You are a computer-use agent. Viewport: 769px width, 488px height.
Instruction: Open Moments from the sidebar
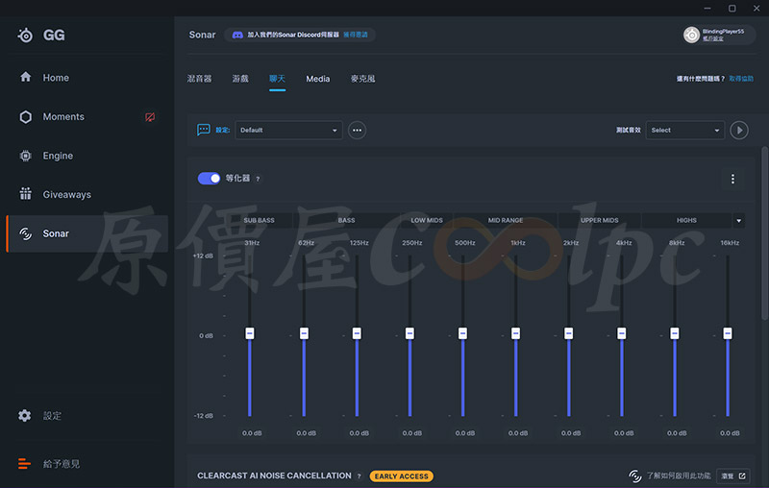coord(62,117)
